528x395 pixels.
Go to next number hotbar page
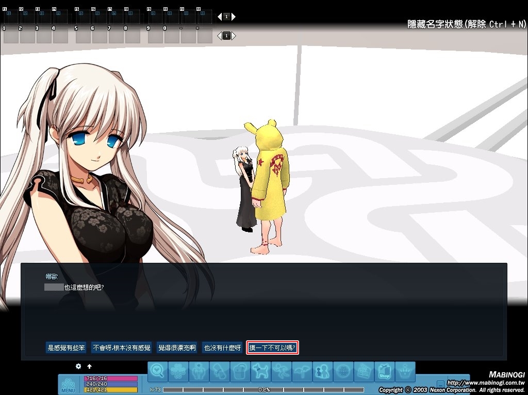point(234,36)
